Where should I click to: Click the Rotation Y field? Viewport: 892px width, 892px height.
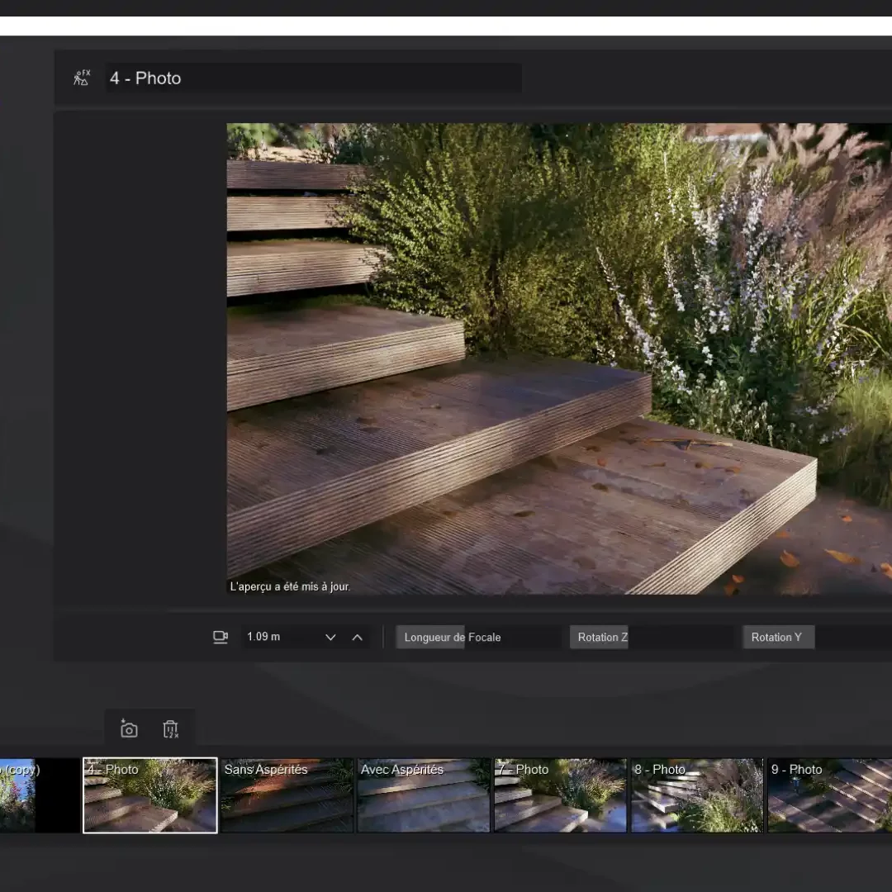coord(777,637)
